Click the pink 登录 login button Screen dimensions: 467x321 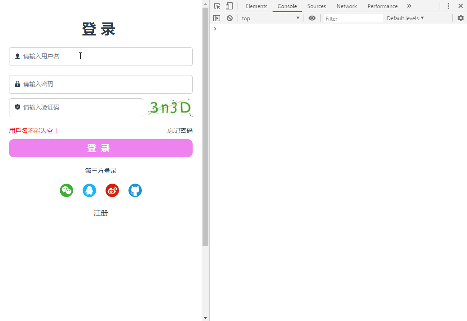click(101, 148)
